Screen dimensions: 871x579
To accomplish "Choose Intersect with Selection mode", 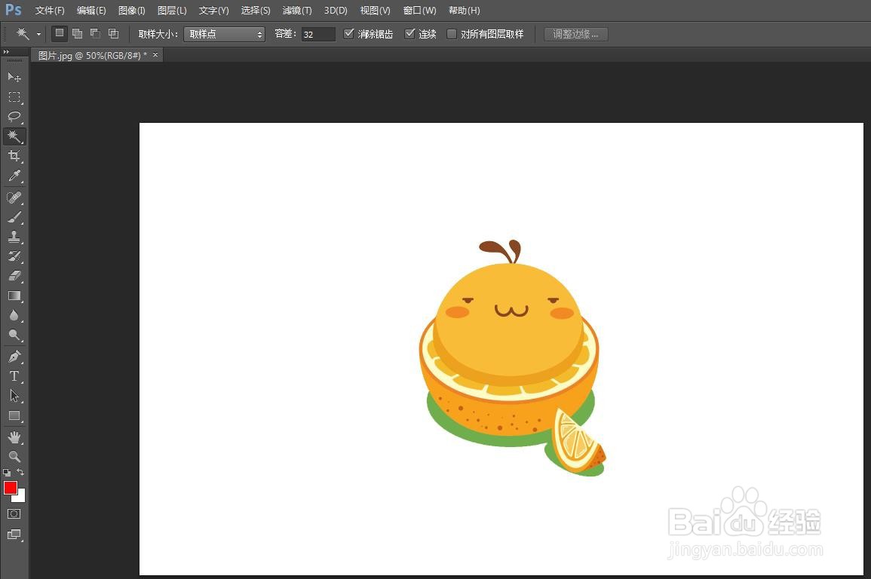I will pos(113,34).
